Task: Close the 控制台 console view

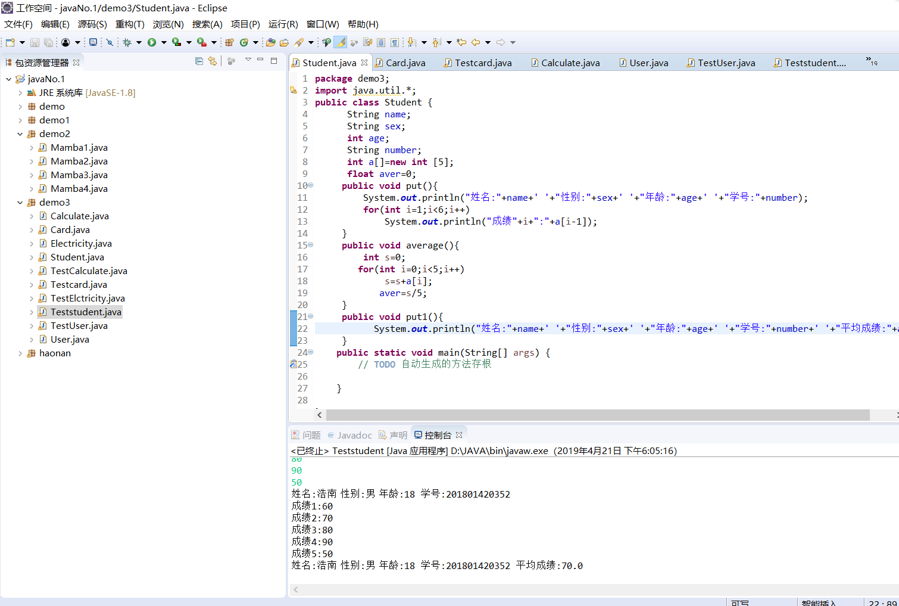Action: [x=459, y=435]
